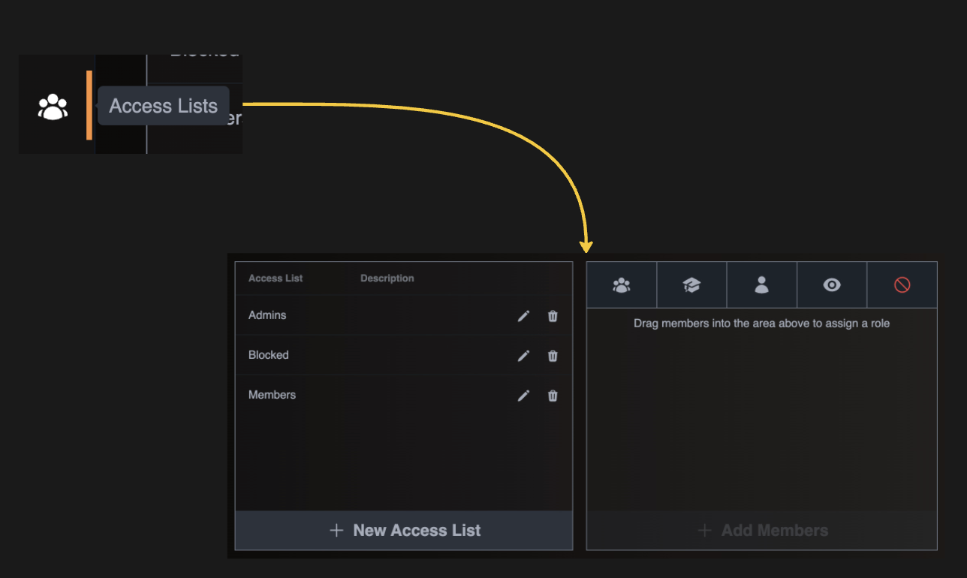This screenshot has height=578, width=967.
Task: Click the Description column header
Action: [387, 278]
